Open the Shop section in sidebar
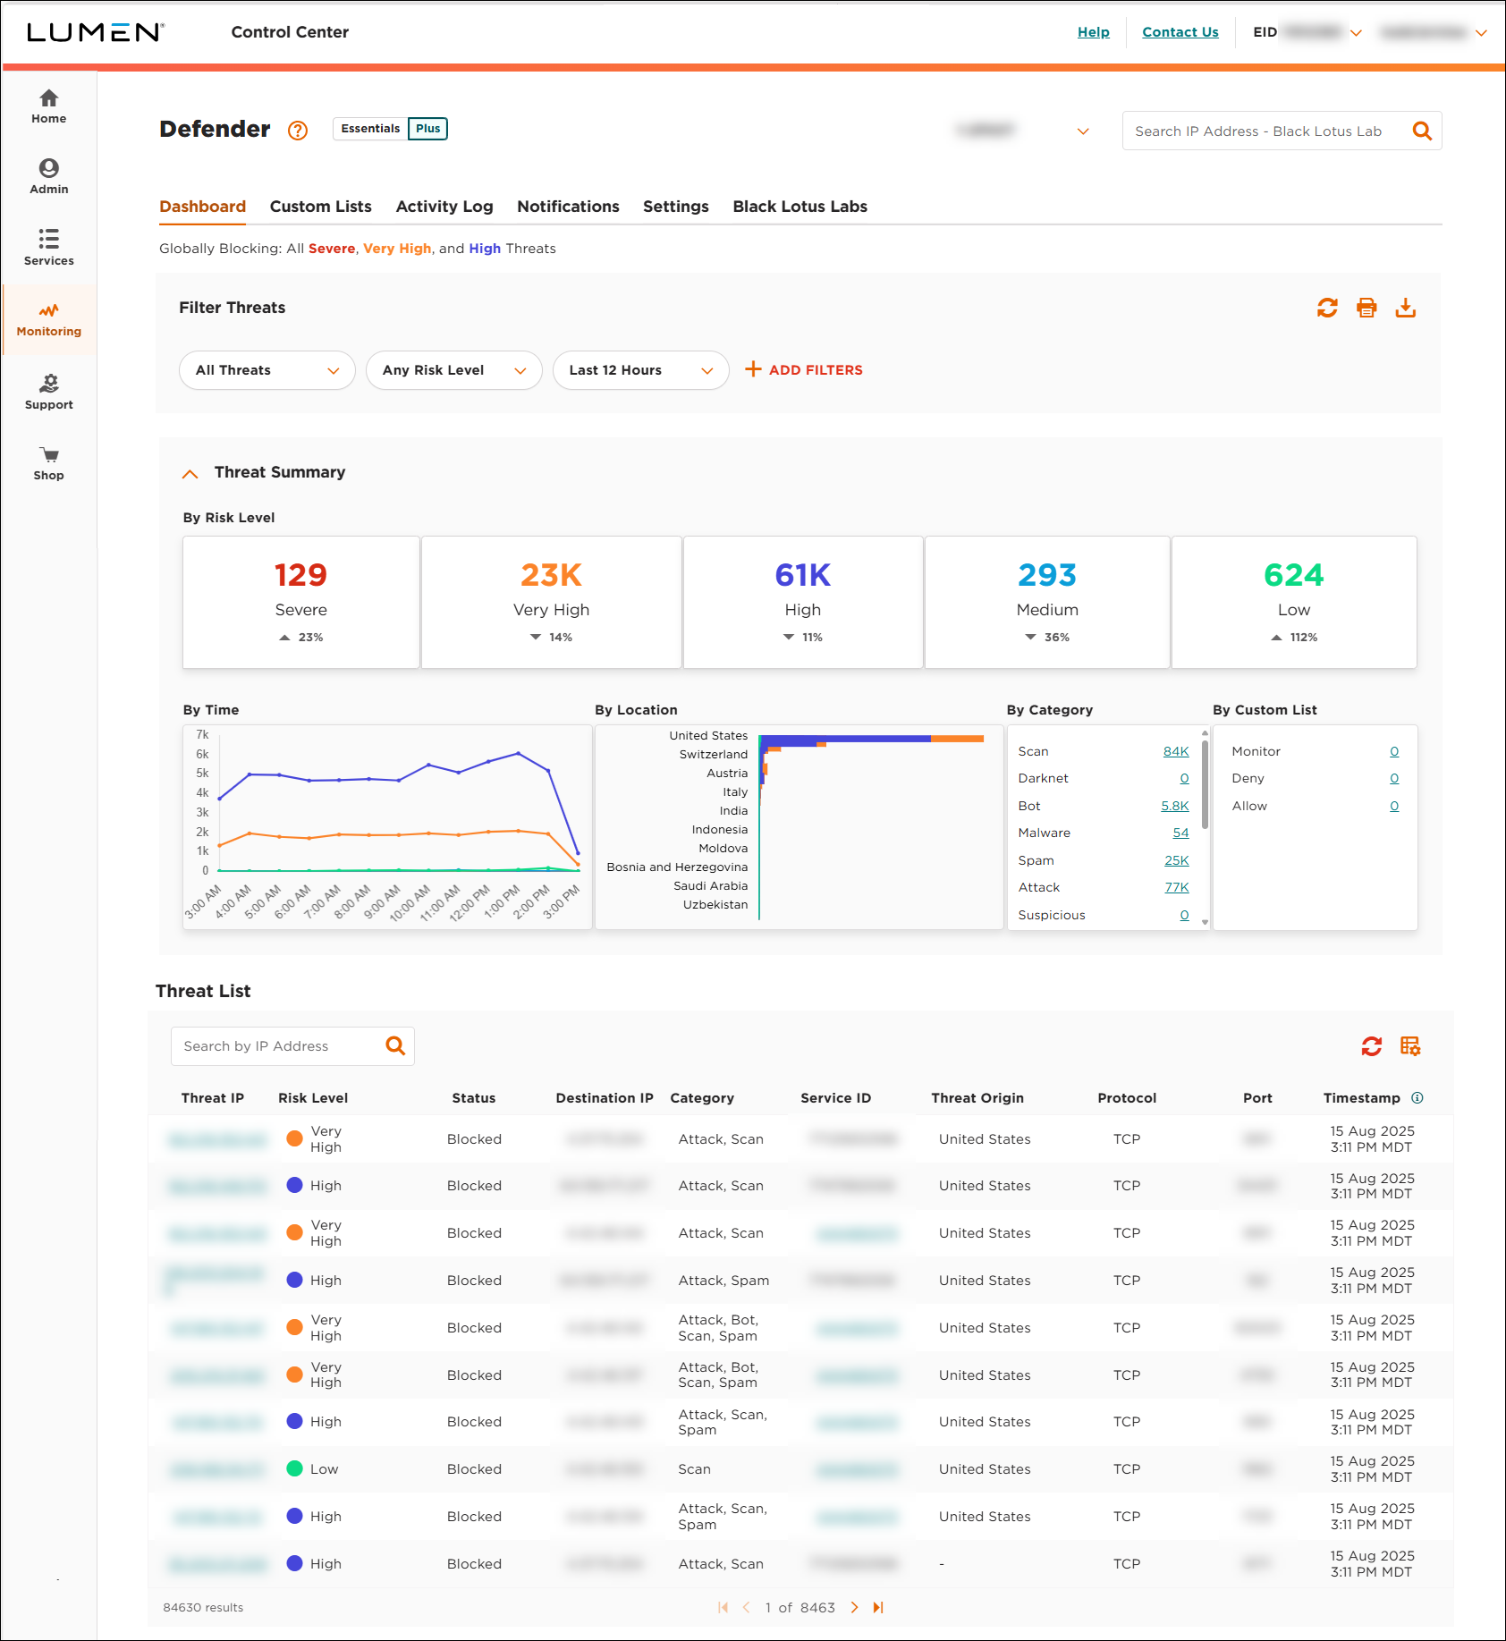Screen dimensions: 1506x1641 48,463
